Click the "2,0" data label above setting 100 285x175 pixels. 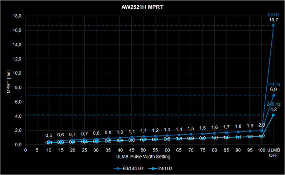(261, 125)
